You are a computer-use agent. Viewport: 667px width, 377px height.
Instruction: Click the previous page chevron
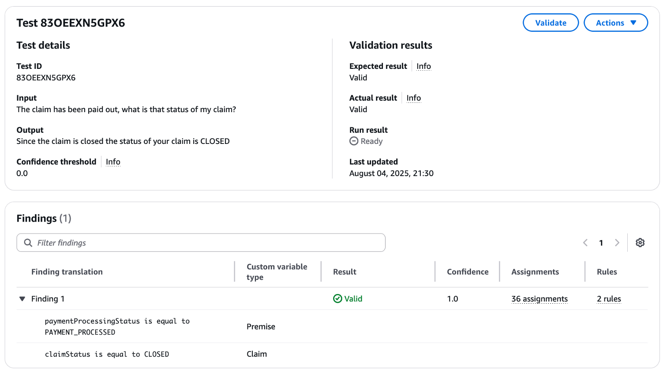point(585,242)
